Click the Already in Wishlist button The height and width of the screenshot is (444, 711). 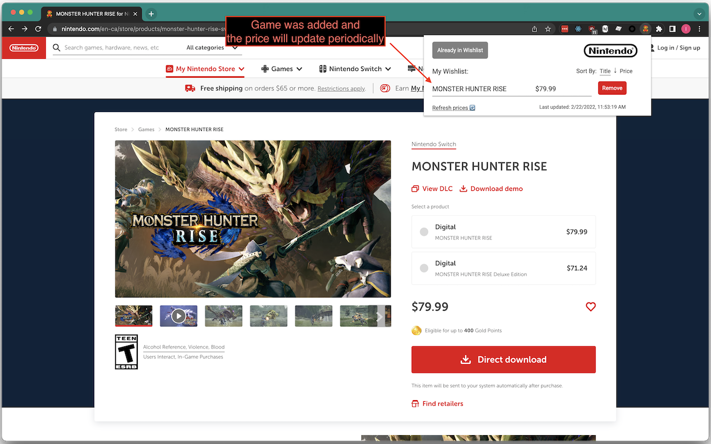[x=460, y=50]
